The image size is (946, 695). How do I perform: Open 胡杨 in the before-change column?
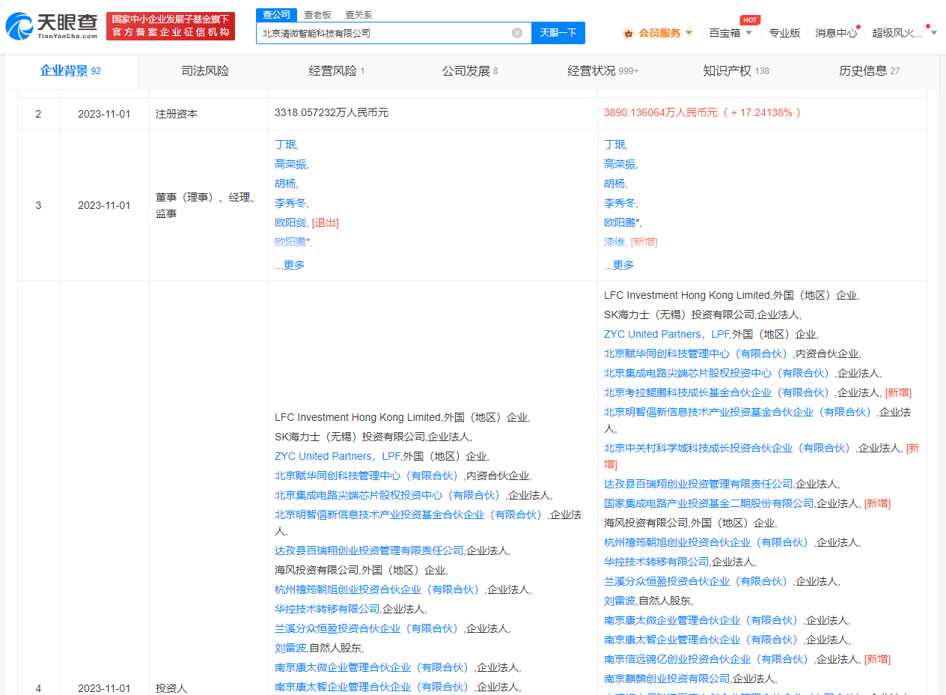click(x=285, y=183)
